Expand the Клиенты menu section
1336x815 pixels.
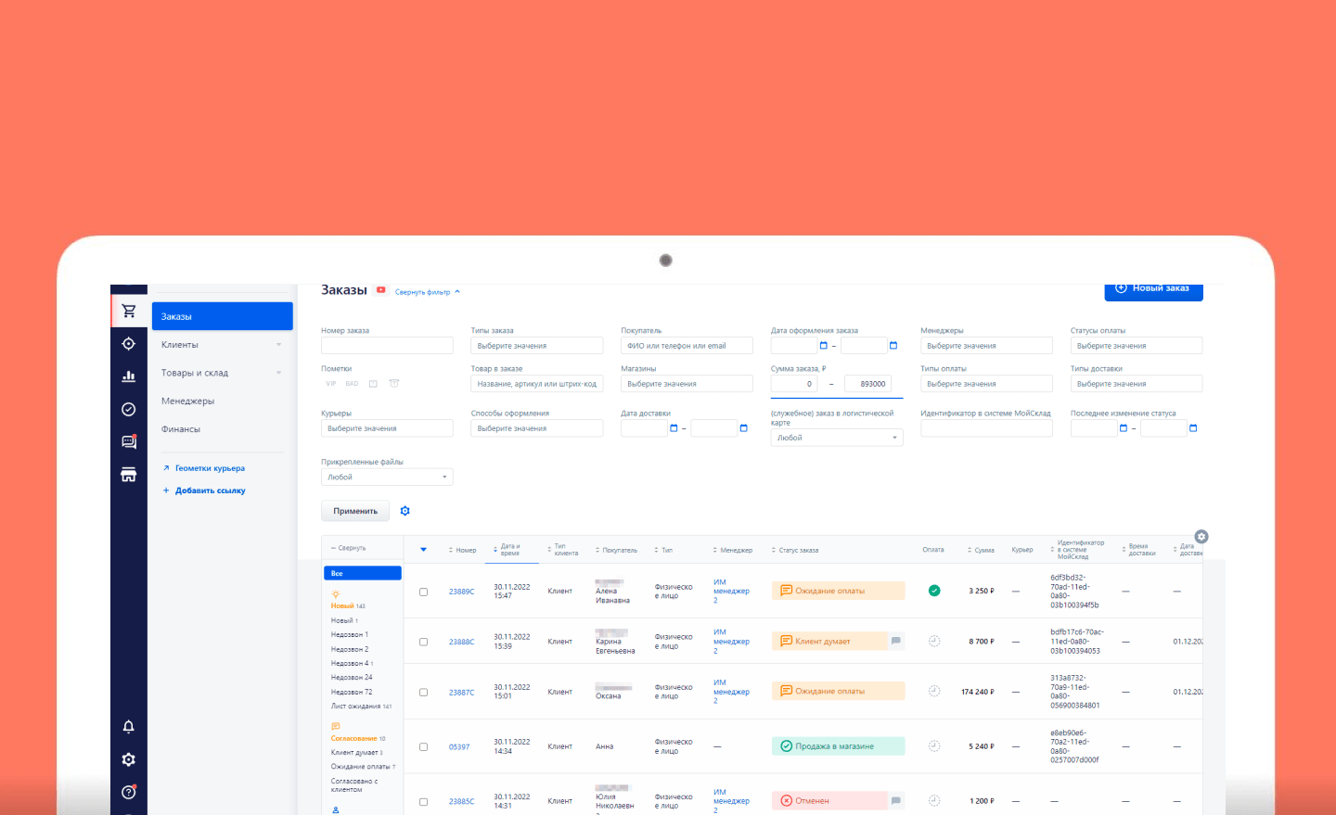pyautogui.click(x=222, y=345)
